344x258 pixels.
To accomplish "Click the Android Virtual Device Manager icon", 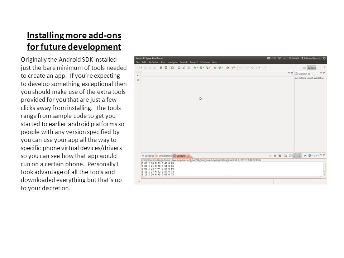I will point(166,68).
